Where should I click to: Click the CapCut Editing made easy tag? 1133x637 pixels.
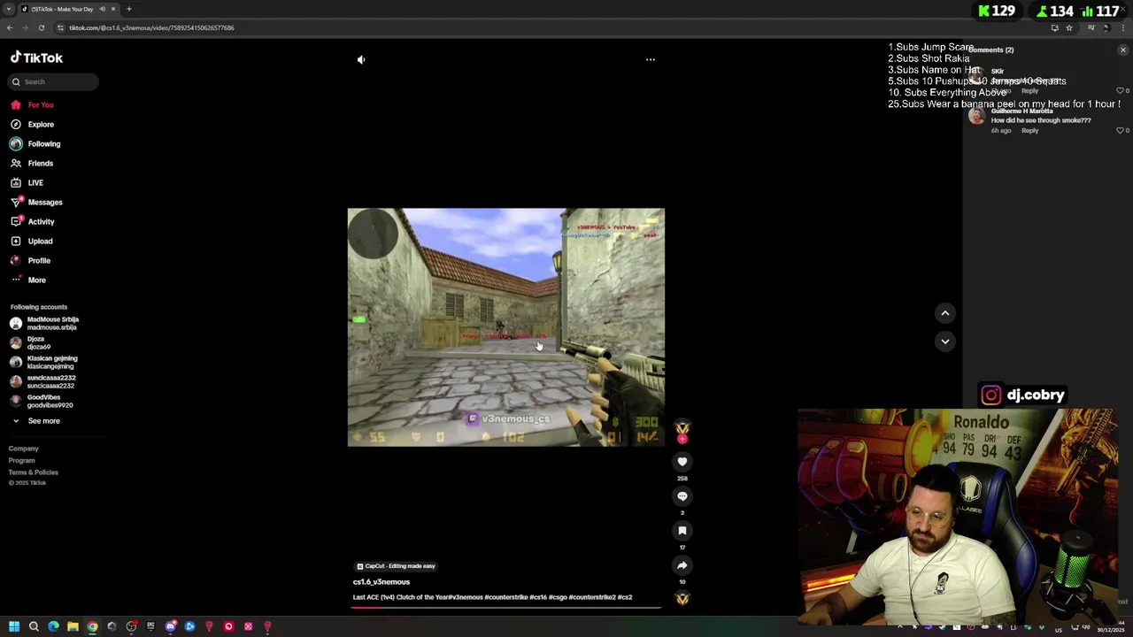396,566
